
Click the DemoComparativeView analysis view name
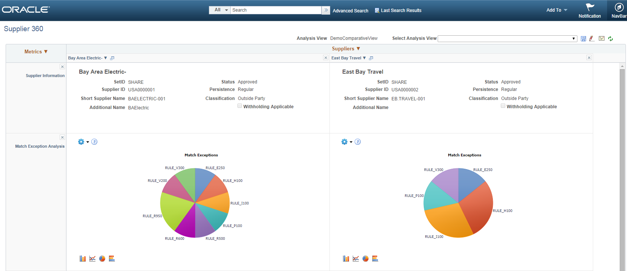click(354, 38)
